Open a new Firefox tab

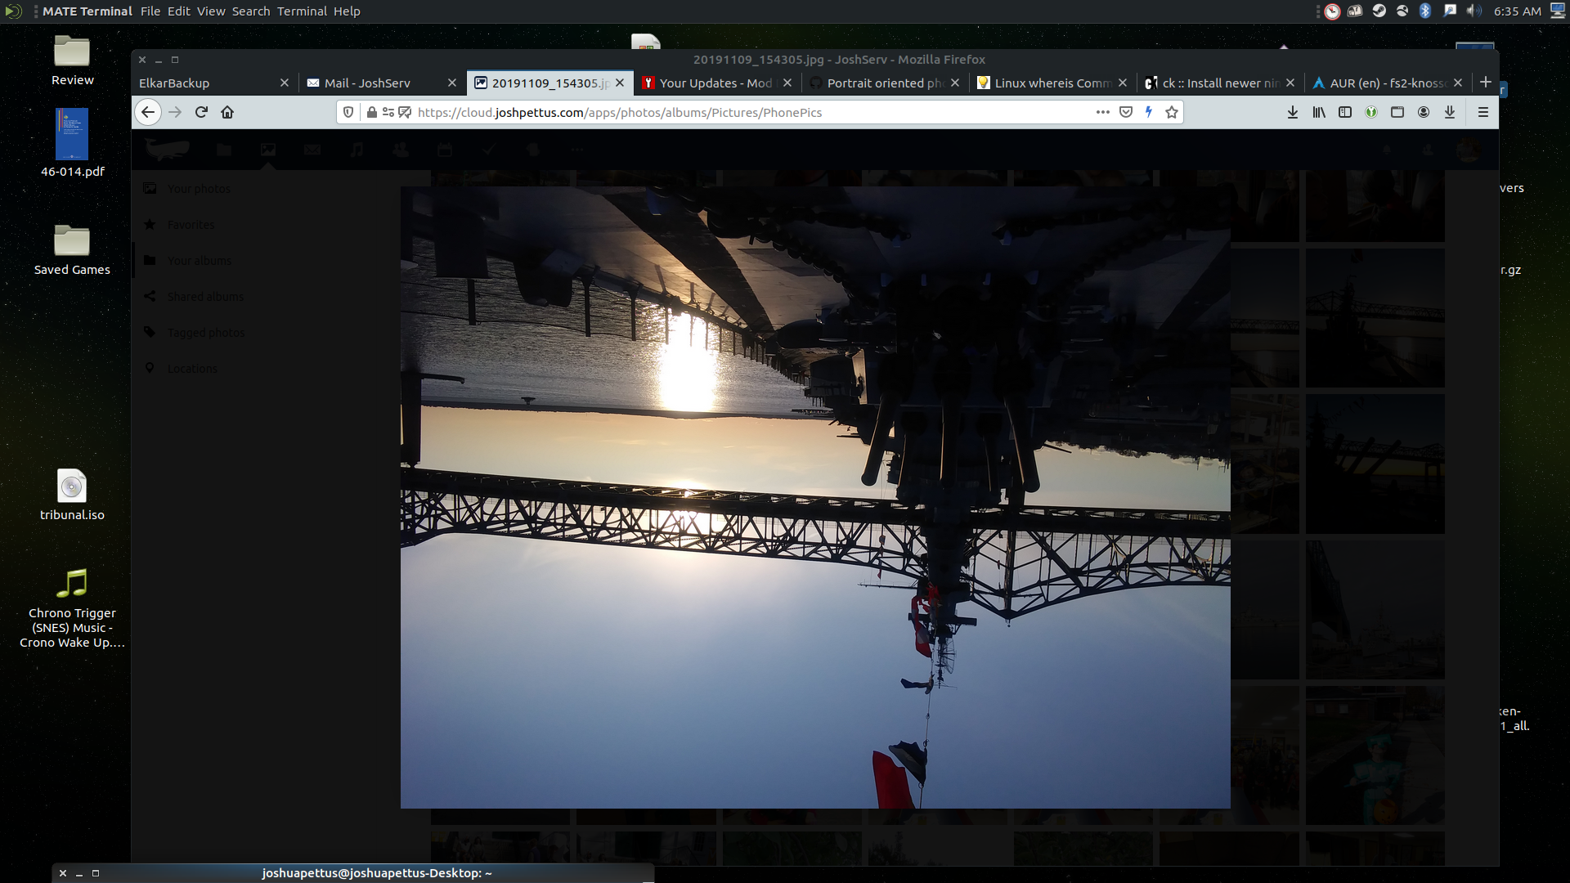[x=1486, y=82]
